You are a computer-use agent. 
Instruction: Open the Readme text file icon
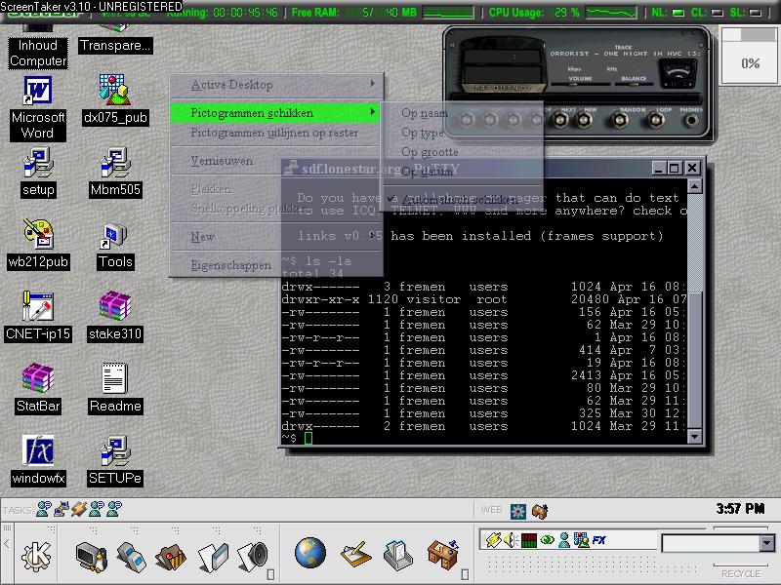click(114, 378)
